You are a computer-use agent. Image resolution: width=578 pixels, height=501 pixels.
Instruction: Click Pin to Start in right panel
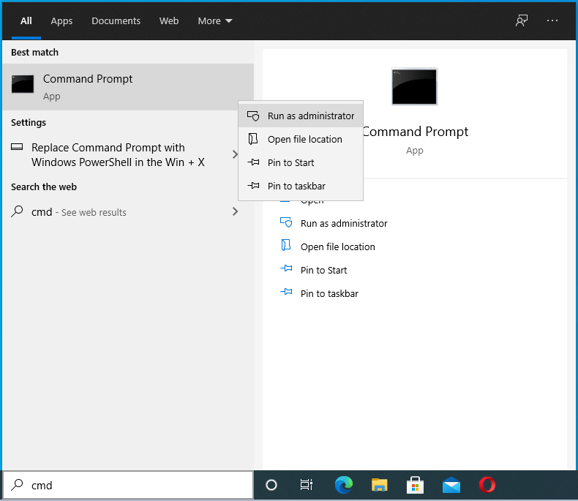(x=323, y=270)
